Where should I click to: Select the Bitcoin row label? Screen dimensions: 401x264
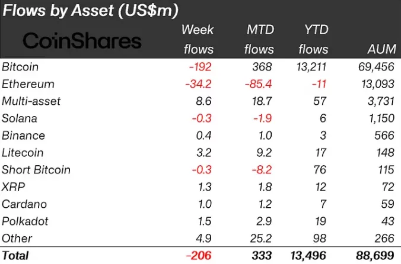(20, 67)
